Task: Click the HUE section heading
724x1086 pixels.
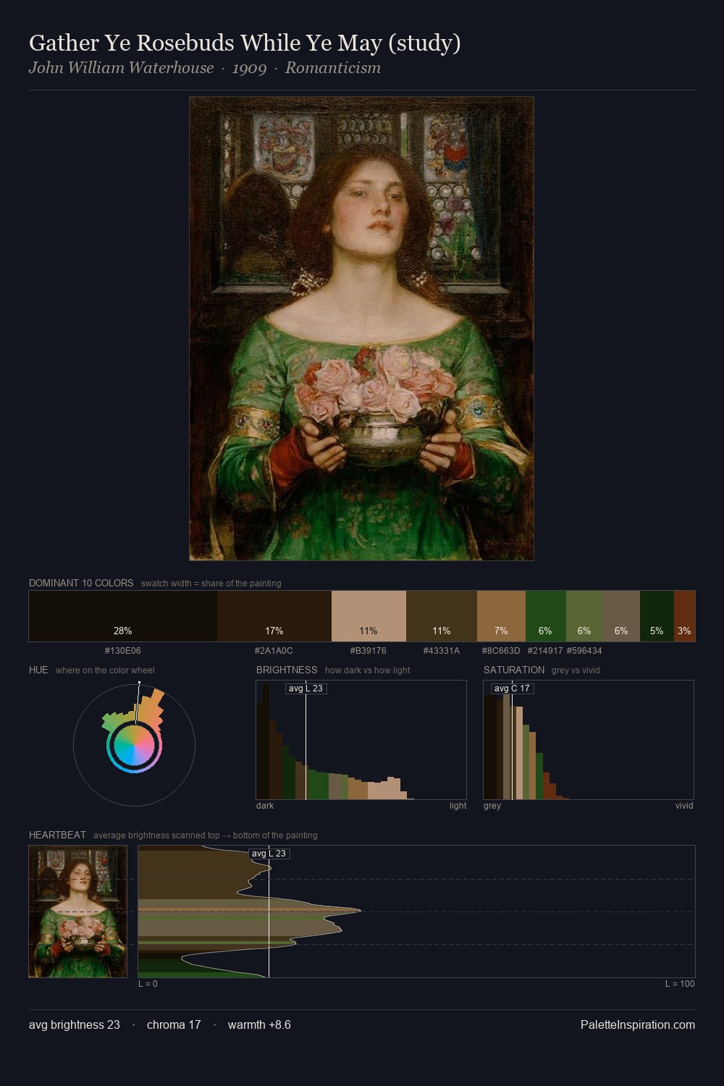Action: [38, 670]
